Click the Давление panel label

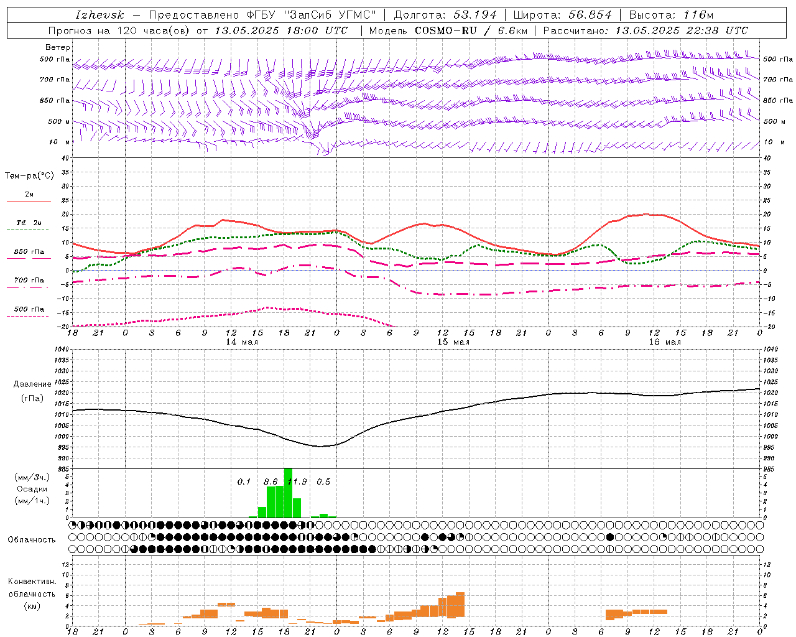point(32,384)
